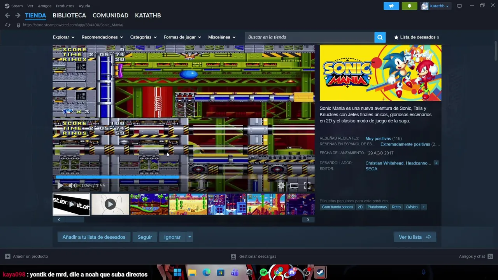498x280 pixels.
Task: Open the Muy positivas recent reviews link
Action: coord(378,138)
